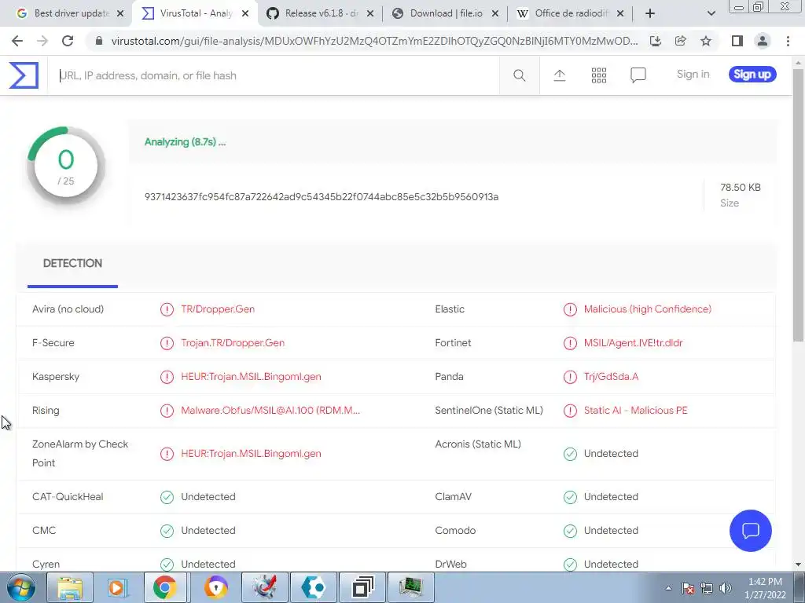Open the comments speech bubble icon
The height and width of the screenshot is (603, 805).
(x=638, y=75)
